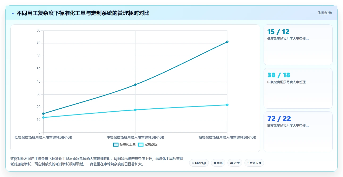Click the 定制系统 legend color box
Image resolution: width=343 pixels, height=177 pixels.
coord(141,144)
